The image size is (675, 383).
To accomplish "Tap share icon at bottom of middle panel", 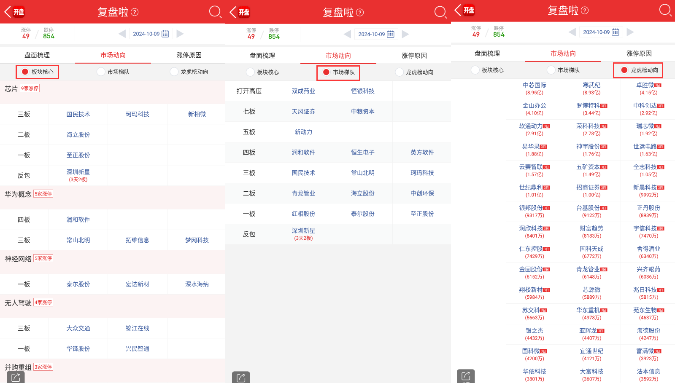I will pyautogui.click(x=241, y=378).
